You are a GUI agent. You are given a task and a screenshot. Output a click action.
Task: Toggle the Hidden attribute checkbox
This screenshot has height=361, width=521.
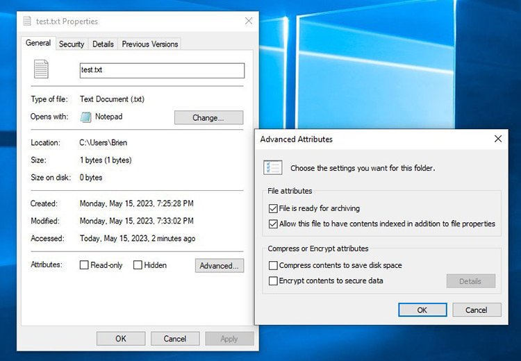[x=138, y=265]
